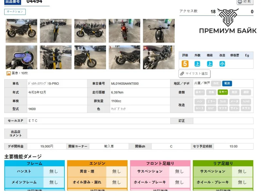Open the rear tail-light view thumbnail
261x196 pixels.
tap(124, 31)
